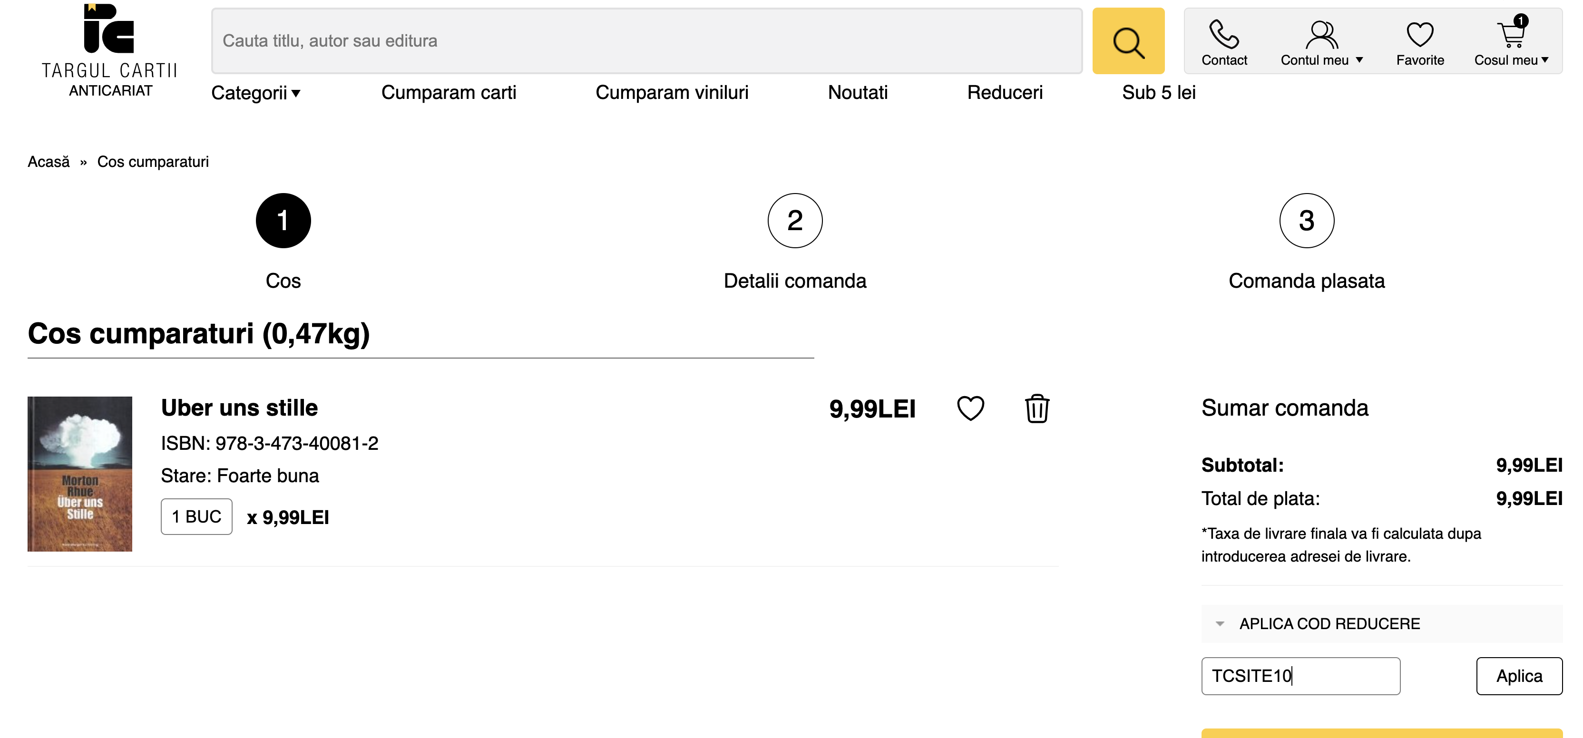Open Favorite via header heart icon

pos(1419,34)
